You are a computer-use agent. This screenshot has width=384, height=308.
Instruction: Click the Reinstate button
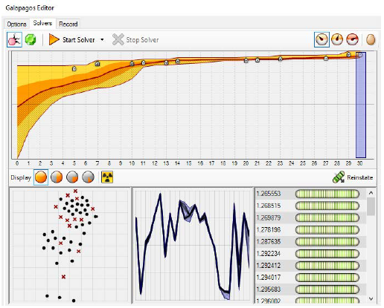coord(353,177)
